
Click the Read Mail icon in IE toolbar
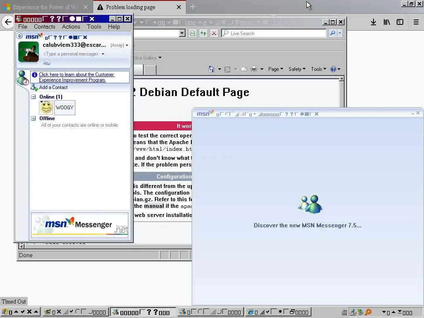244,69
